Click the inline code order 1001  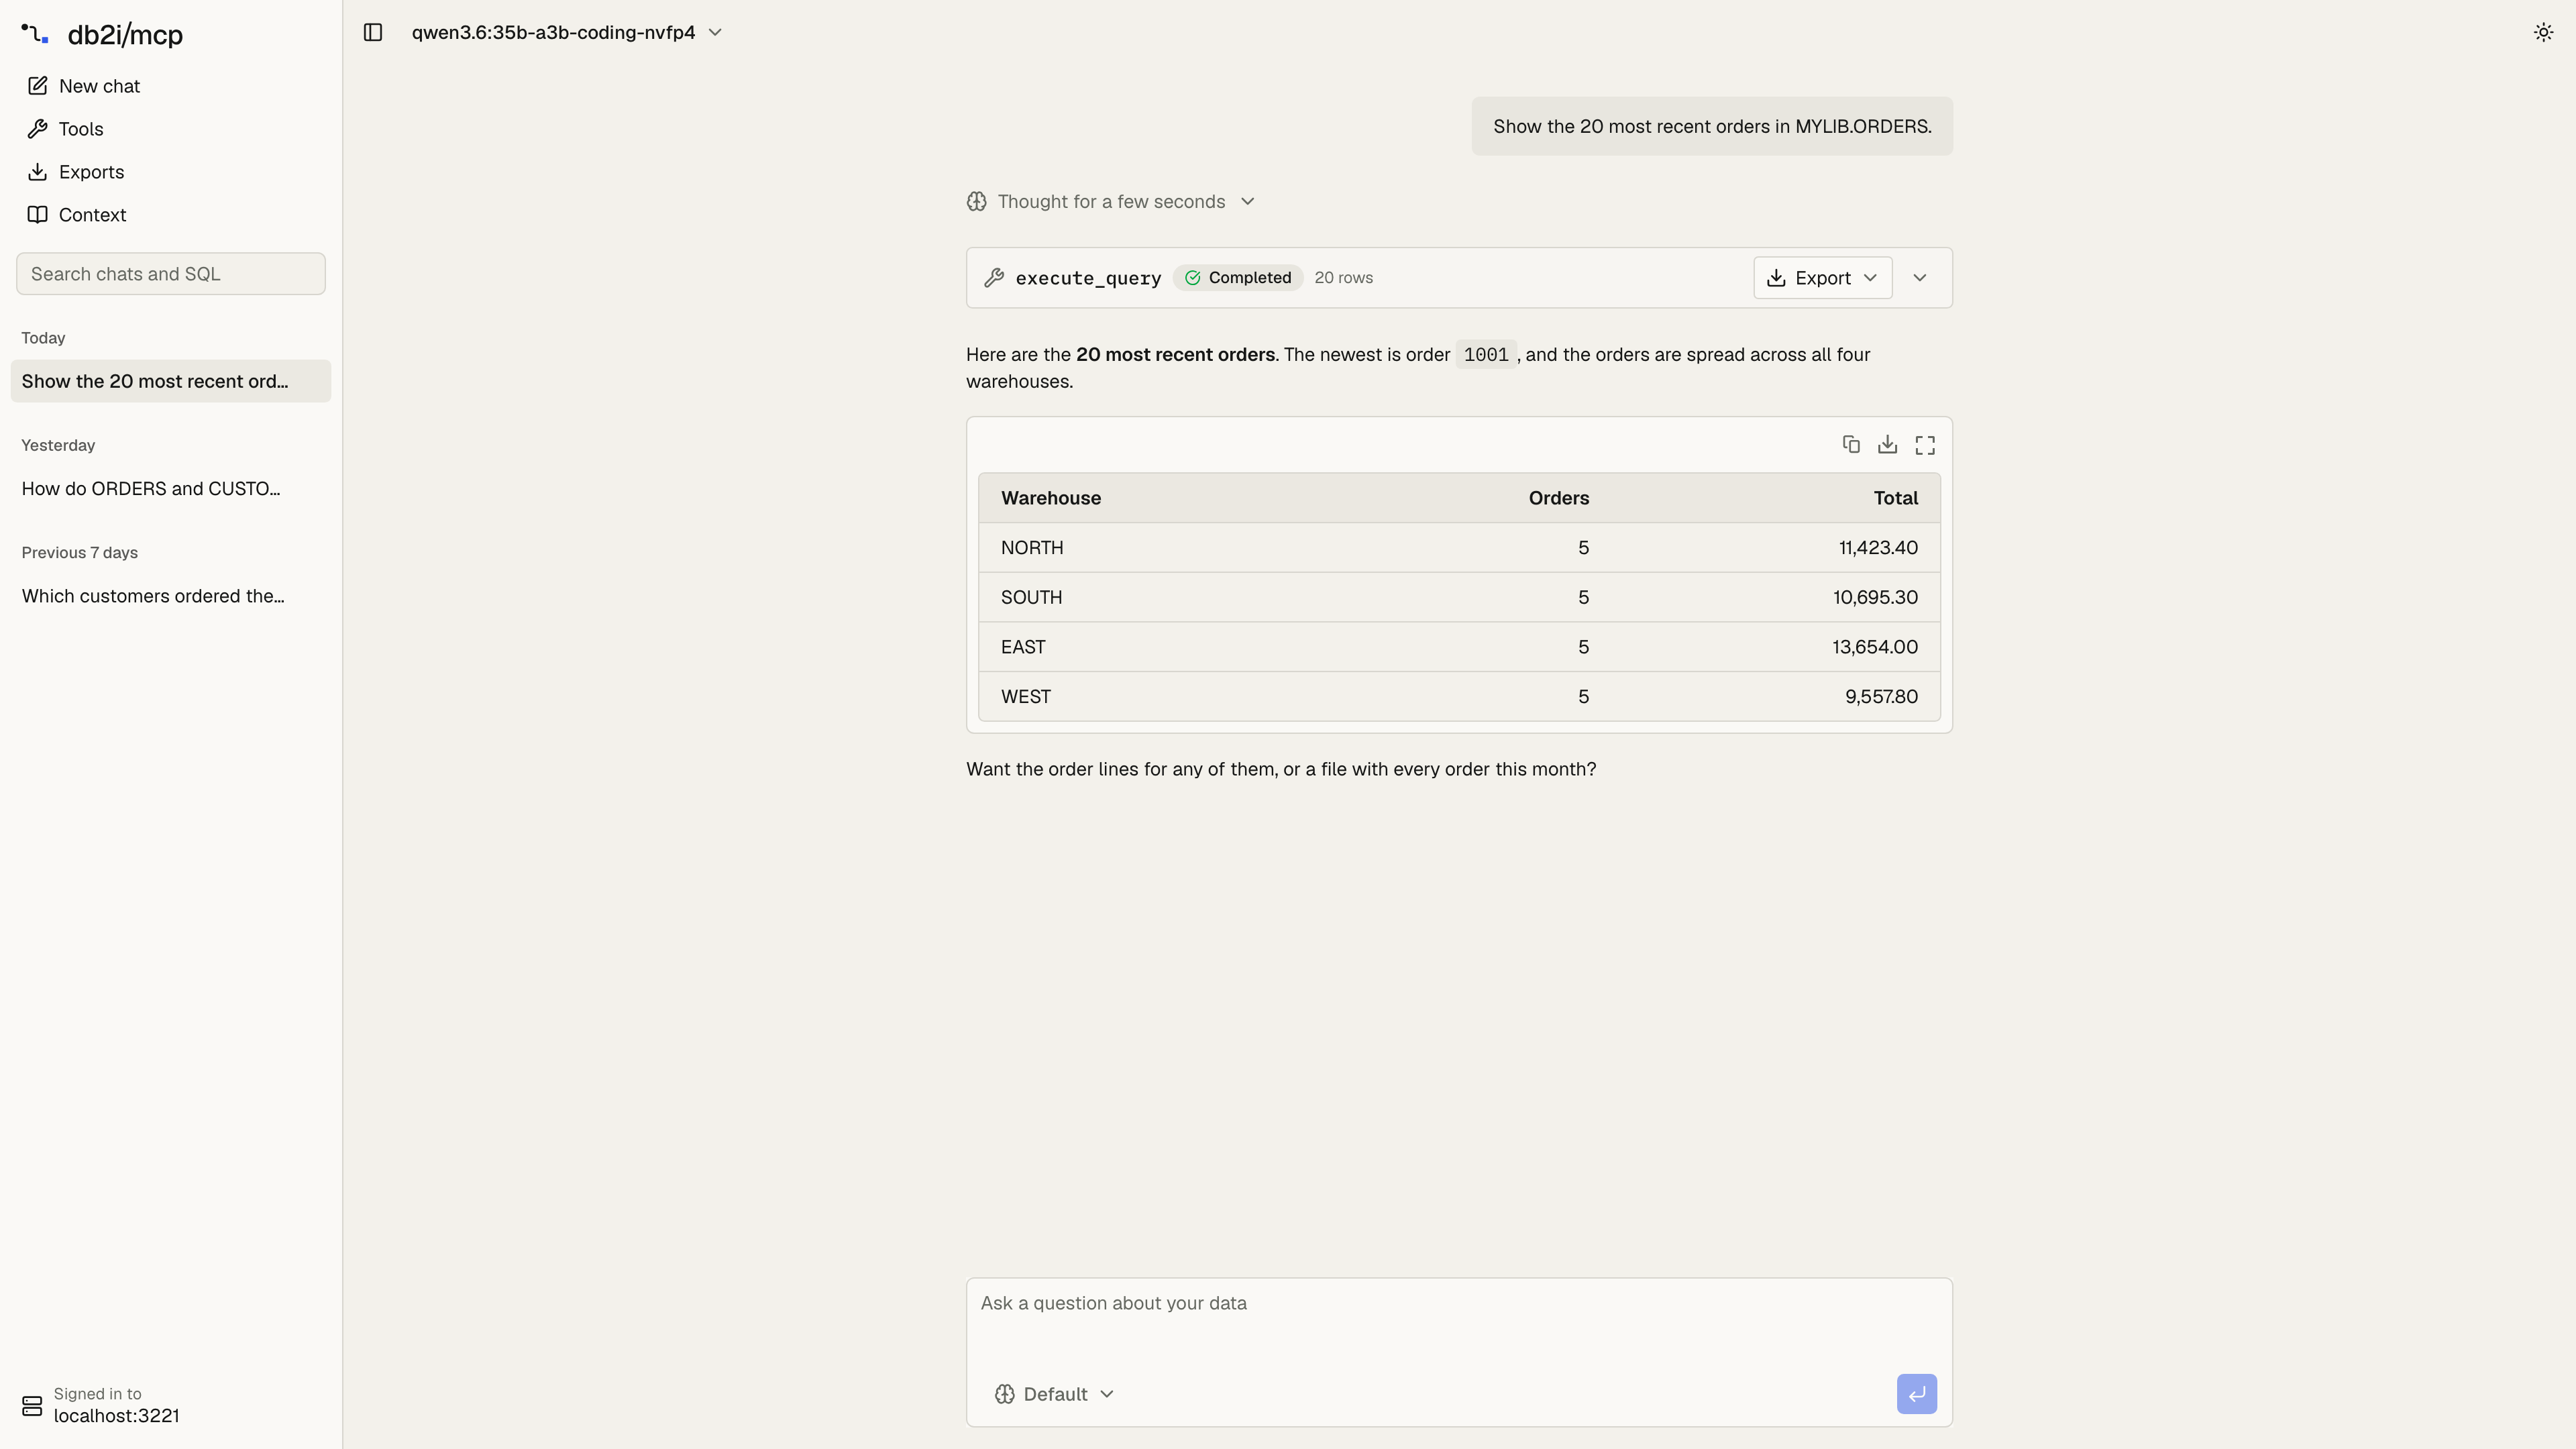coord(1485,355)
